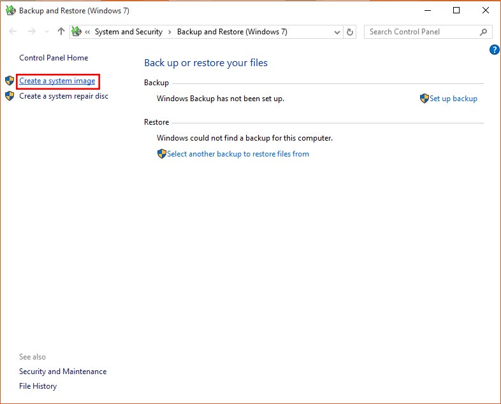The image size is (501, 404).
Task: Open the recent locations dropdown arrow
Action: (47, 32)
